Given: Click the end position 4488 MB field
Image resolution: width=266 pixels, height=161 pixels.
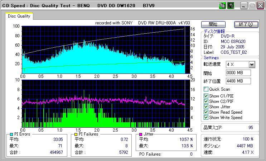Looking at the screenshot, I should [238, 81].
